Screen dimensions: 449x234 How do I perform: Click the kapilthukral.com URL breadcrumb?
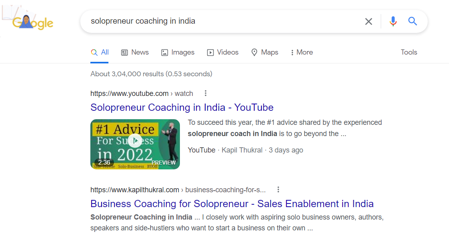[x=135, y=190]
